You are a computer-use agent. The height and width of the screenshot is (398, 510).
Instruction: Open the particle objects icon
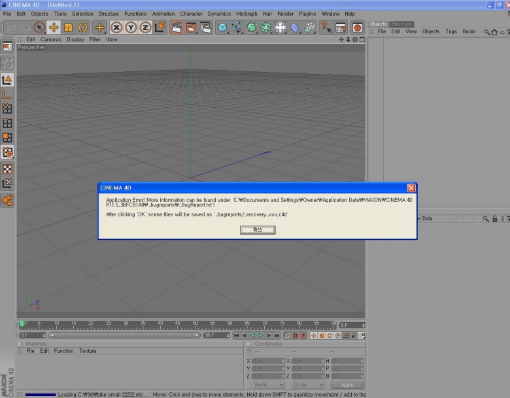tap(309, 27)
